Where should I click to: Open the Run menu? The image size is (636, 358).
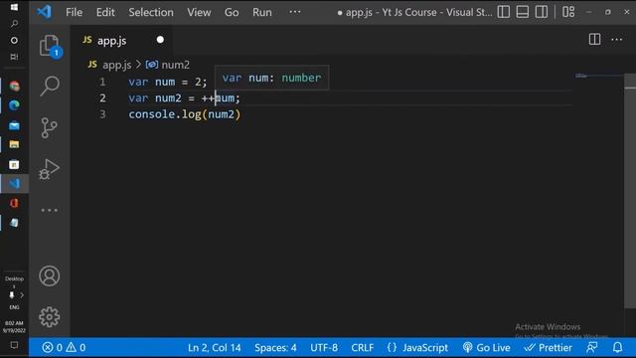262,12
